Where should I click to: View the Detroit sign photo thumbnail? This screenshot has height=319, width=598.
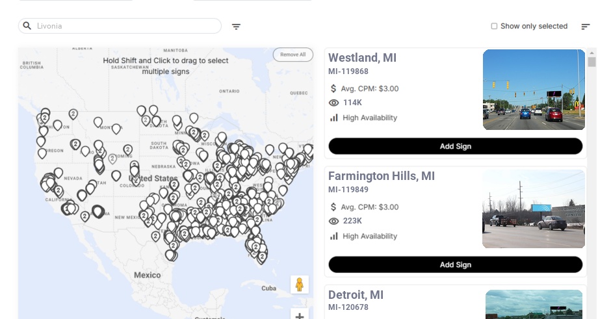pos(534,304)
